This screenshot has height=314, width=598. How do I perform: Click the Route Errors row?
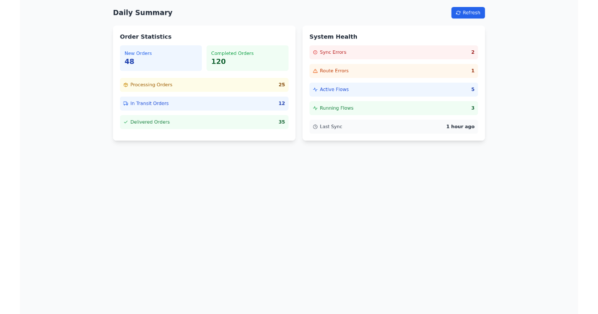[x=394, y=71]
